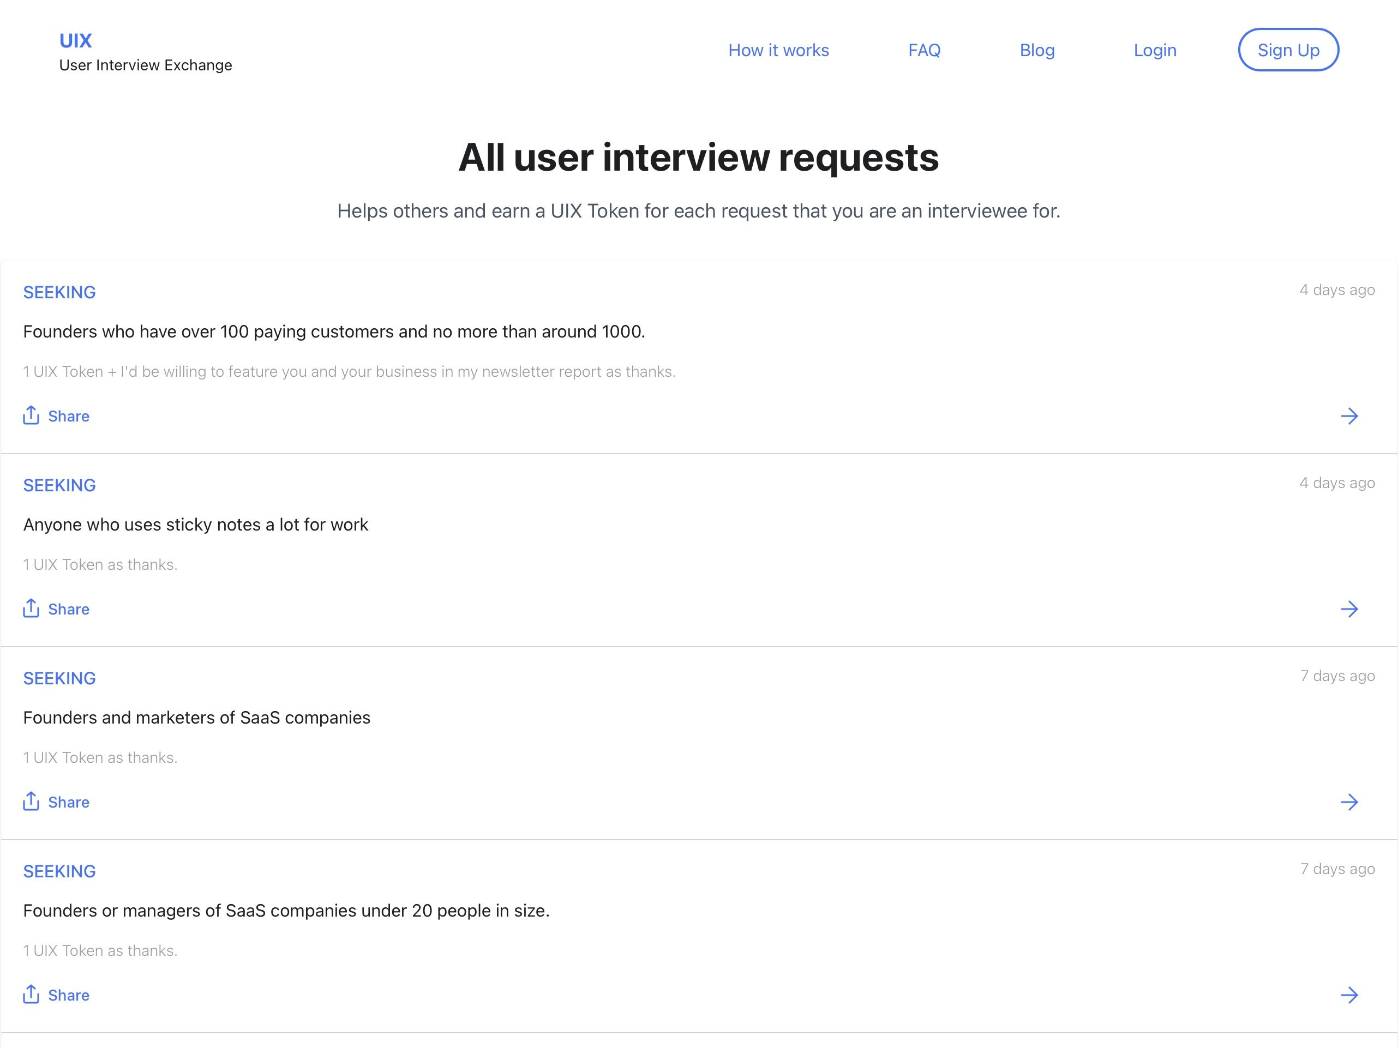The height and width of the screenshot is (1048, 1398).
Task: Open arrow for SaaS companies under 20 people
Action: tap(1349, 996)
